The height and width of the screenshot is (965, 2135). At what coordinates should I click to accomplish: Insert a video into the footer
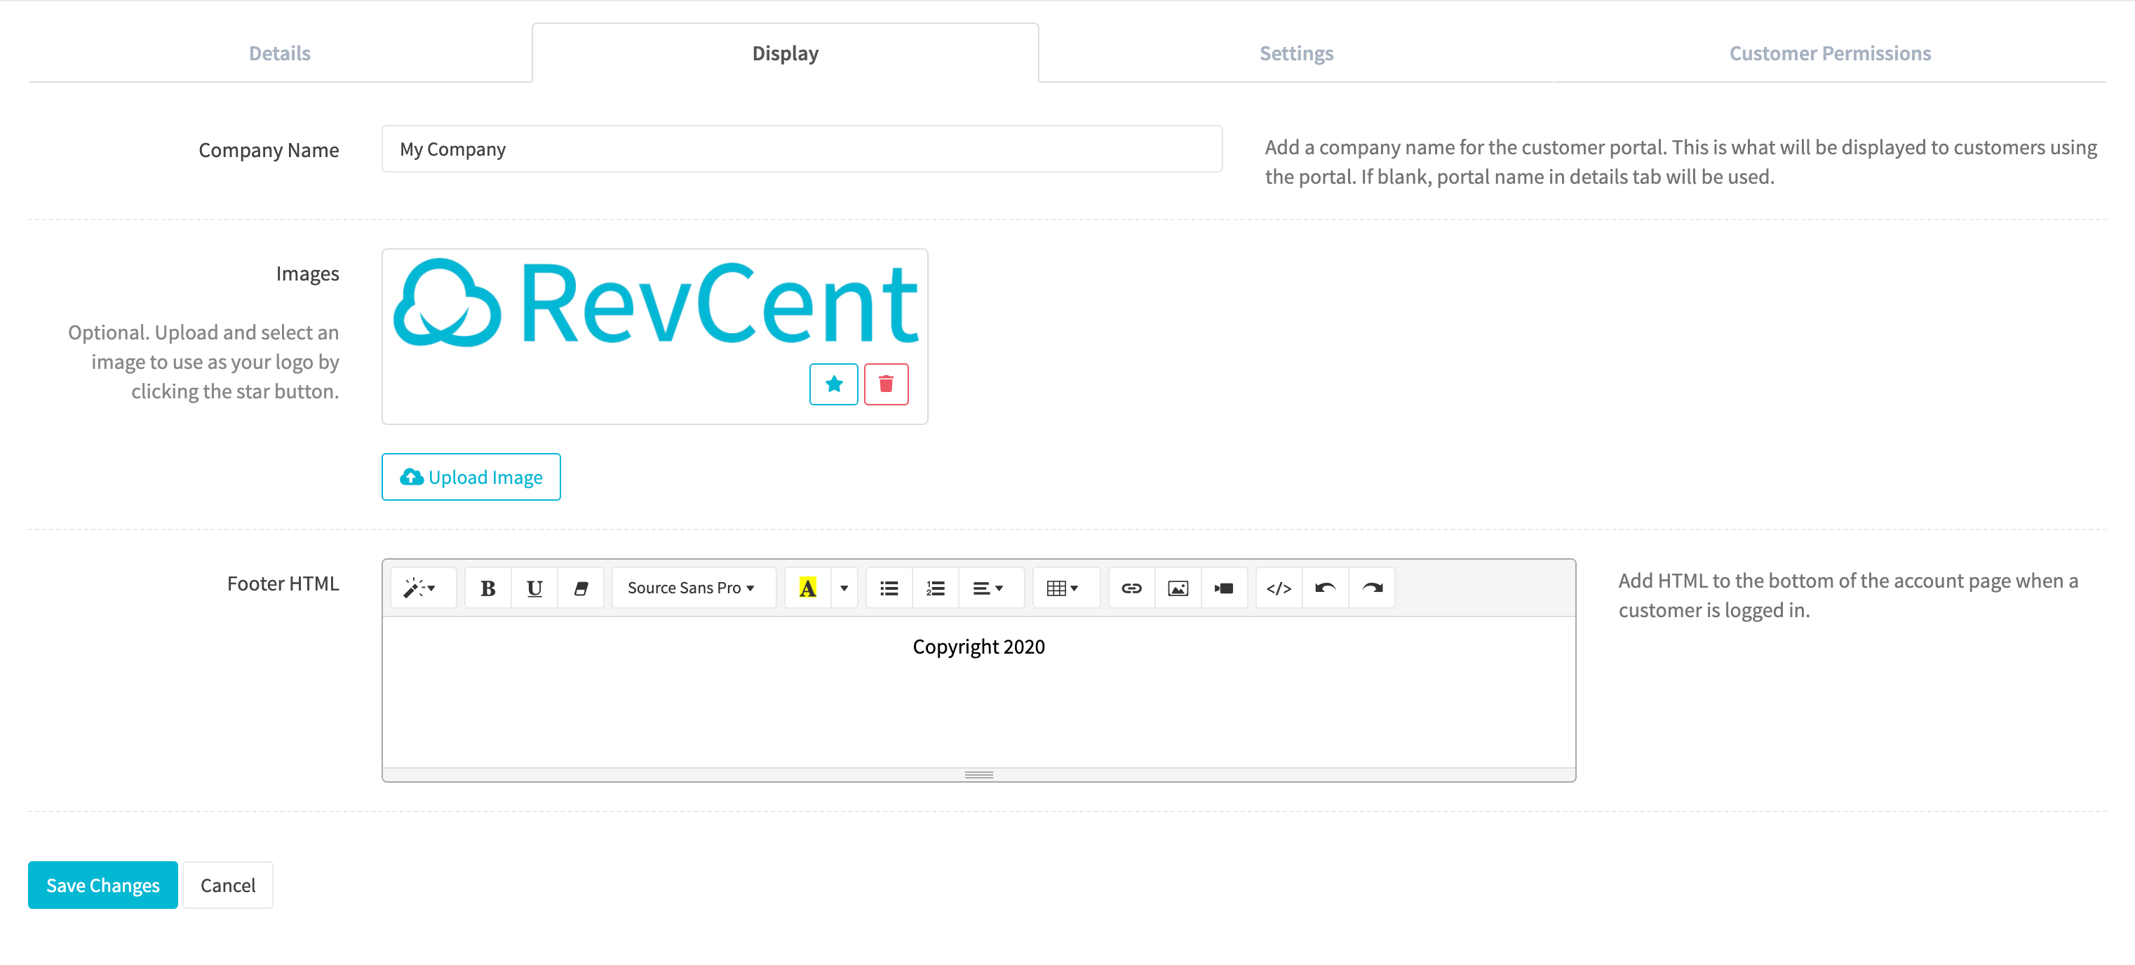point(1224,588)
